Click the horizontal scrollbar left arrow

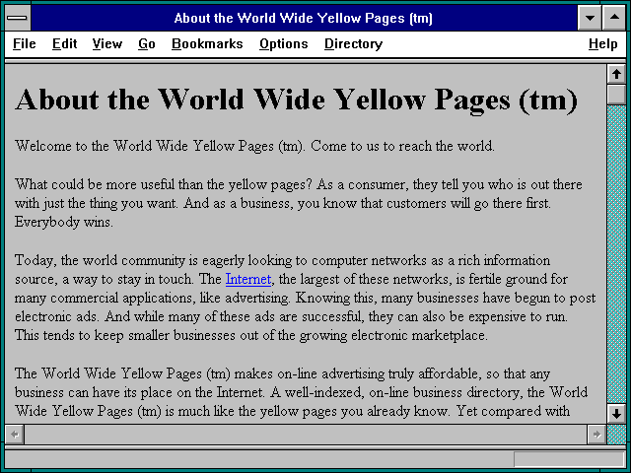click(x=15, y=435)
